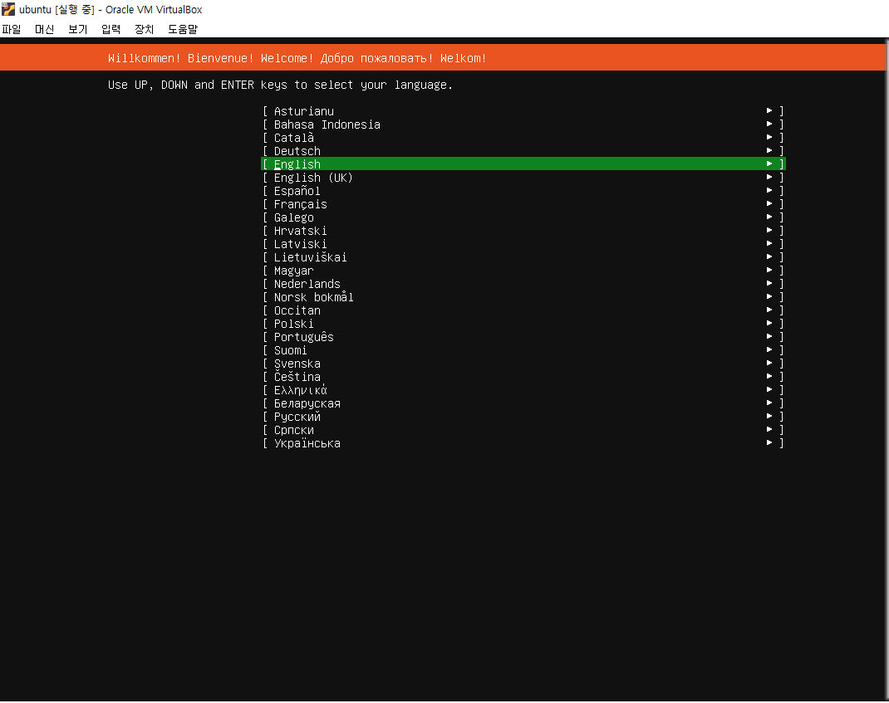Choose Latviski from the list

(x=523, y=243)
